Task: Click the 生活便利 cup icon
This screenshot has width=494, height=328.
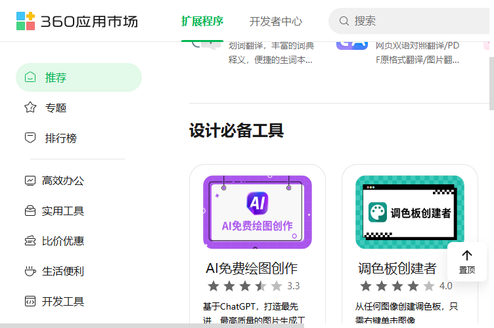Action: pyautogui.click(x=30, y=271)
